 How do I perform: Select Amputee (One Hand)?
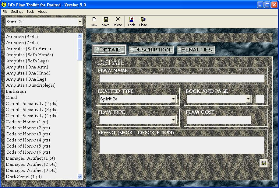tap(28, 73)
